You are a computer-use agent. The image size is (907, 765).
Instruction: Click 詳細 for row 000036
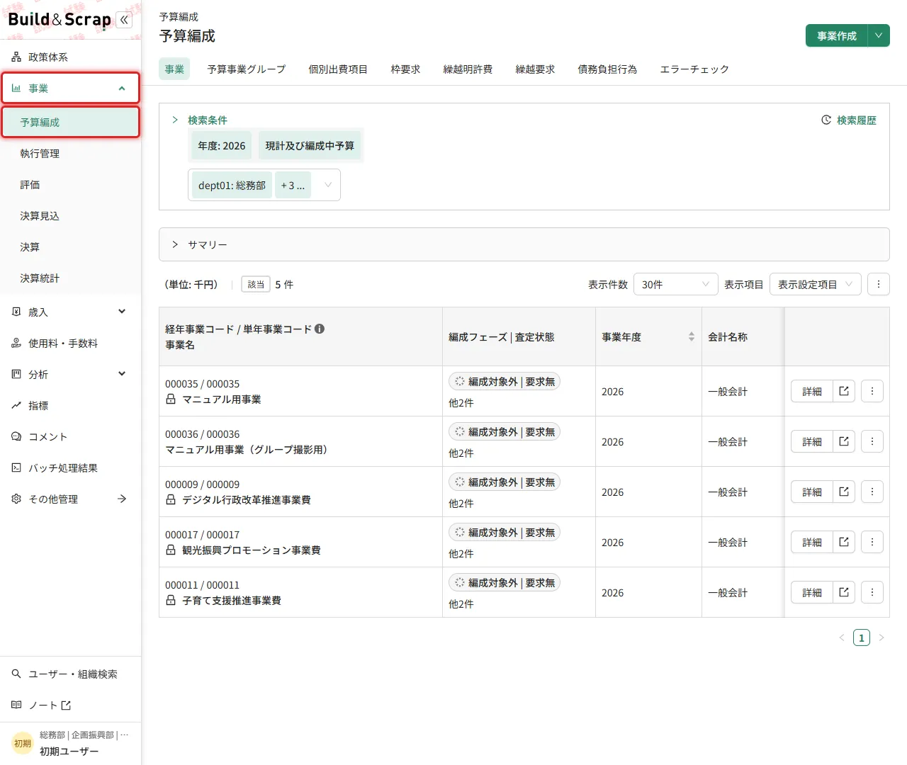(x=812, y=442)
